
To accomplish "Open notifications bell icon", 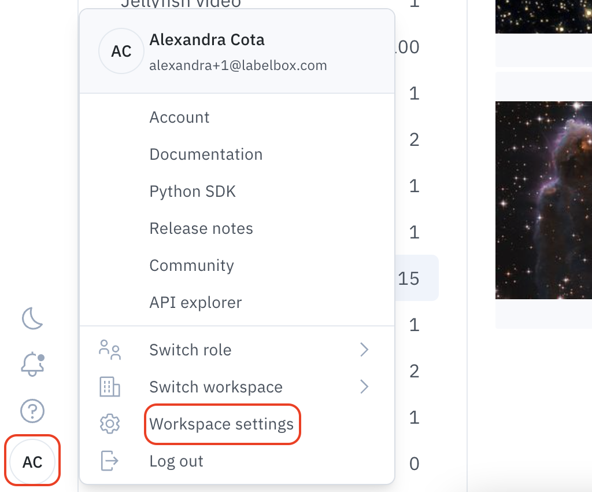I will click(32, 364).
